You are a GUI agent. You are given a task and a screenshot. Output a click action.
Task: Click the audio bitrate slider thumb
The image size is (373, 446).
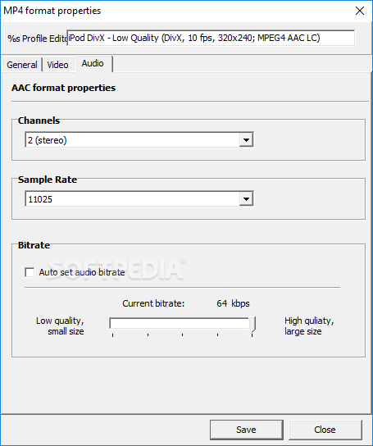(x=252, y=325)
